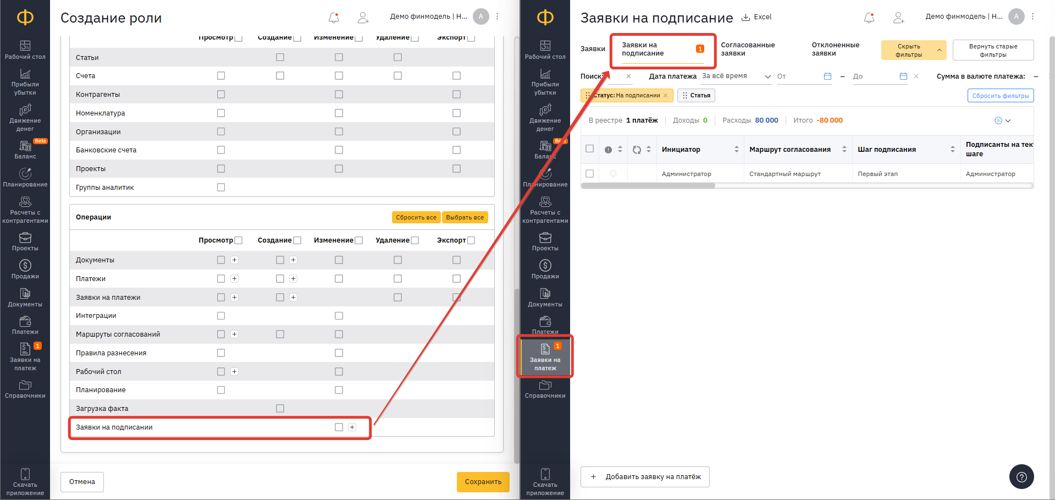Click the requests table horizontal scrollbar
This screenshot has width=1055, height=500.
pos(648,186)
